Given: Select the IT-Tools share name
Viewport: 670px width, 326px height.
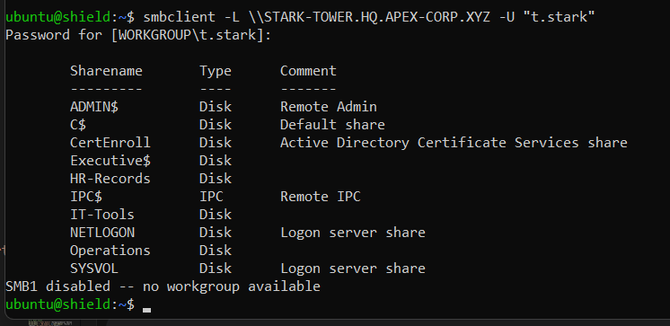Looking at the screenshot, I should [x=102, y=215].
